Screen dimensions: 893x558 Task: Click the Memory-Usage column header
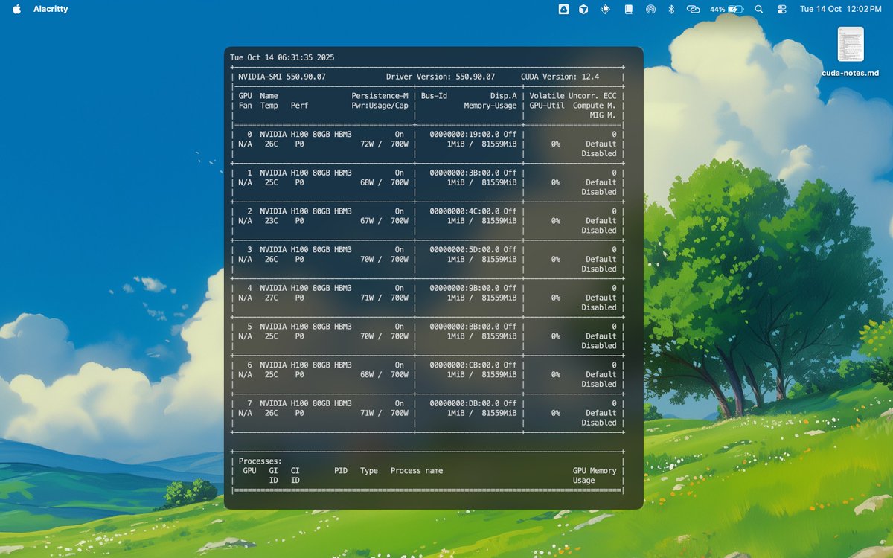point(490,106)
